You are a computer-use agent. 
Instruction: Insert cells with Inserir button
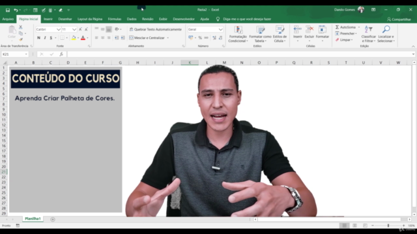point(298,33)
